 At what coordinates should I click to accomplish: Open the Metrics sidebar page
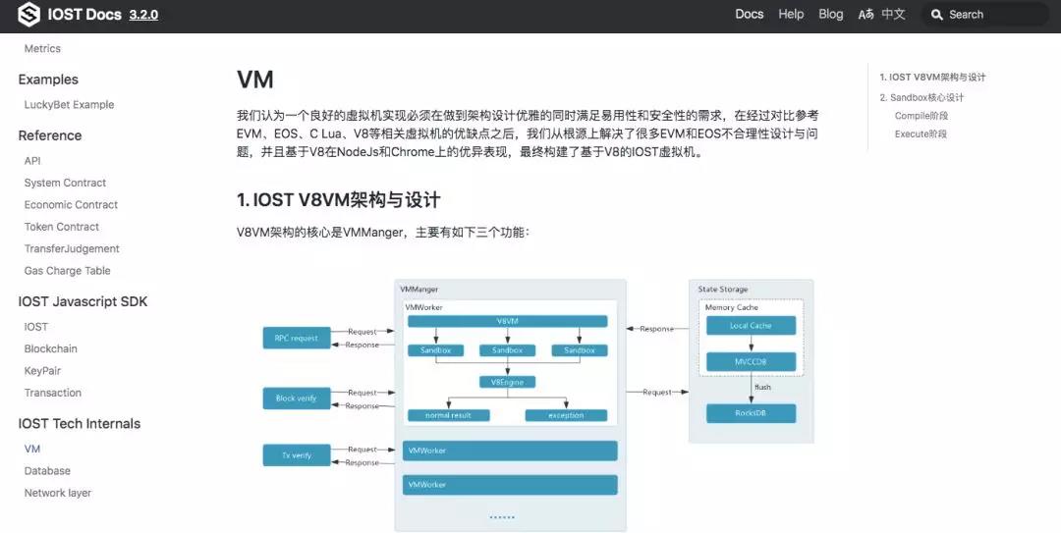[42, 49]
